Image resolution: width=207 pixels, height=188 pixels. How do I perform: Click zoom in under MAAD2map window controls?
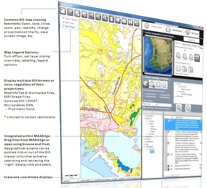[x=184, y=56]
